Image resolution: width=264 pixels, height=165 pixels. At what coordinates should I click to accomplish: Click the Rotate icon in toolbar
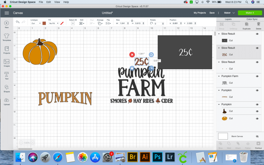(151, 23)
